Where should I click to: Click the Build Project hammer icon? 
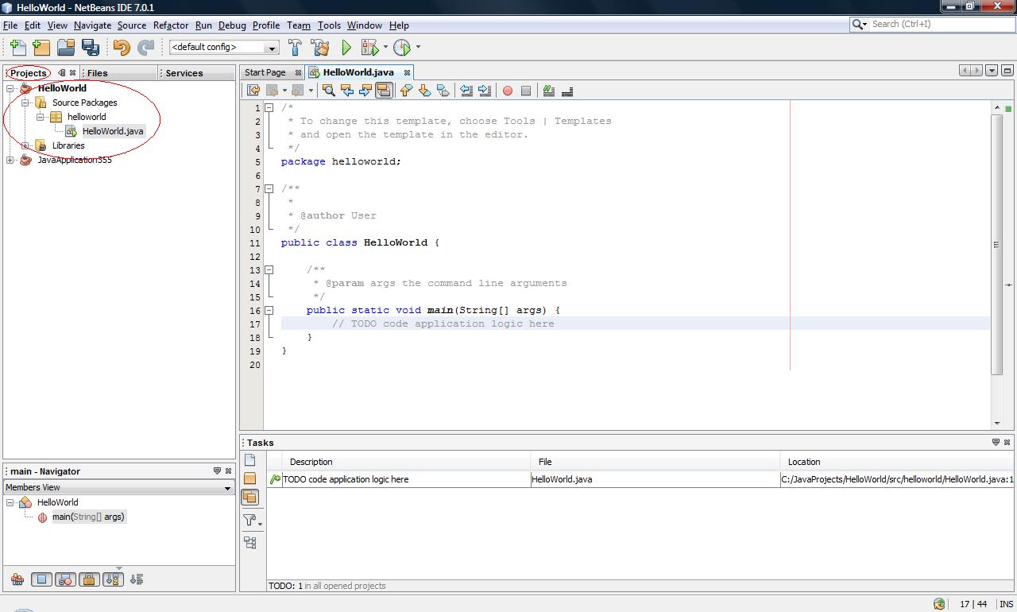[x=295, y=47]
